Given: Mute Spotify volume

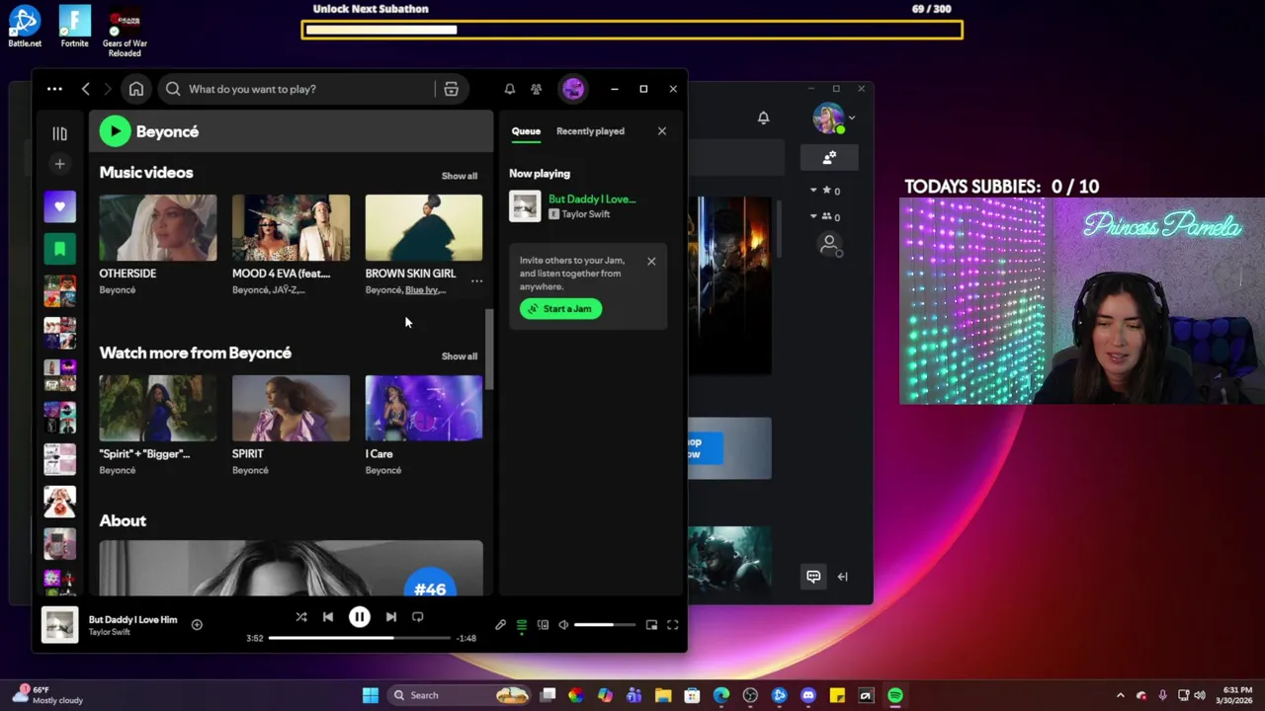Looking at the screenshot, I should point(563,625).
